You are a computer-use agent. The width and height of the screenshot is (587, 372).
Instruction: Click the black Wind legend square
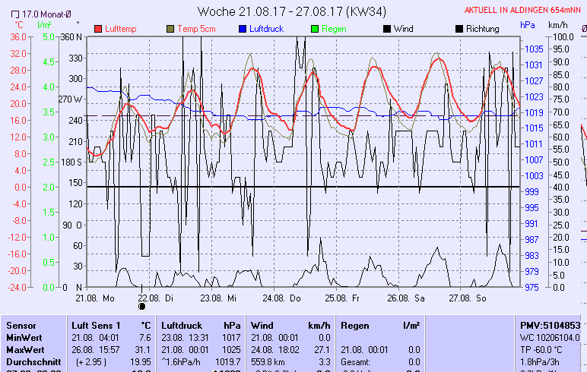386,29
